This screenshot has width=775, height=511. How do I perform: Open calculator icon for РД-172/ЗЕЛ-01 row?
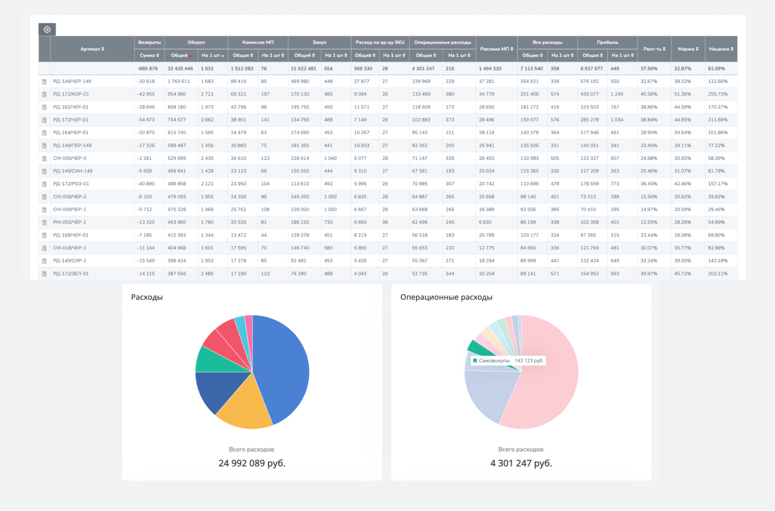[x=45, y=274]
